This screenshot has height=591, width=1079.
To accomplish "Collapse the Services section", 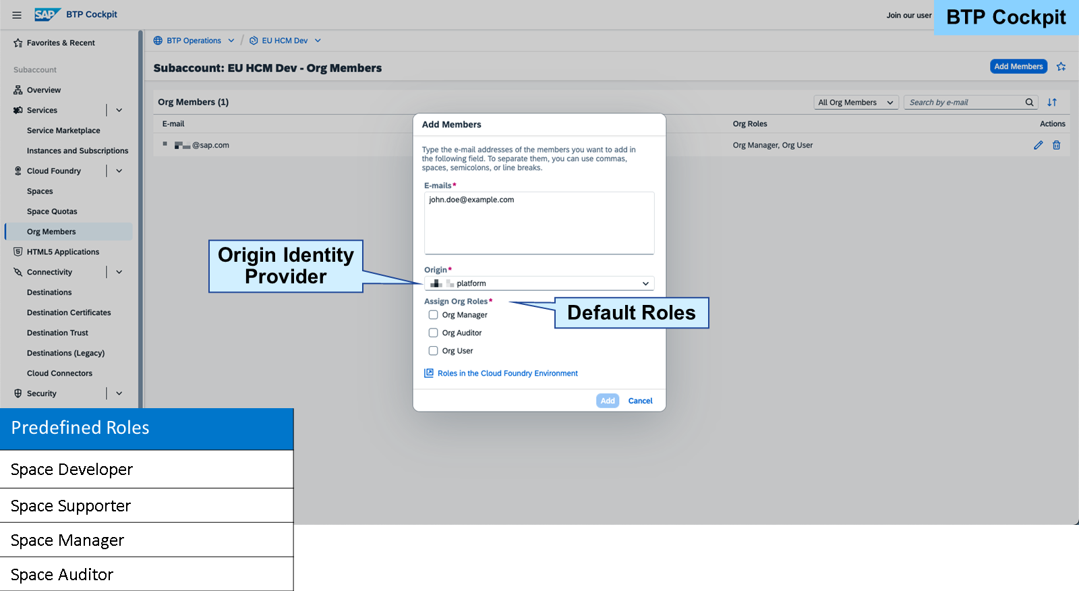I will click(119, 110).
